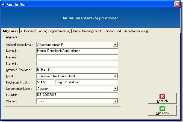Click the Ust-IdNr. input field
This screenshot has width=183, height=122.
(x=77, y=95)
